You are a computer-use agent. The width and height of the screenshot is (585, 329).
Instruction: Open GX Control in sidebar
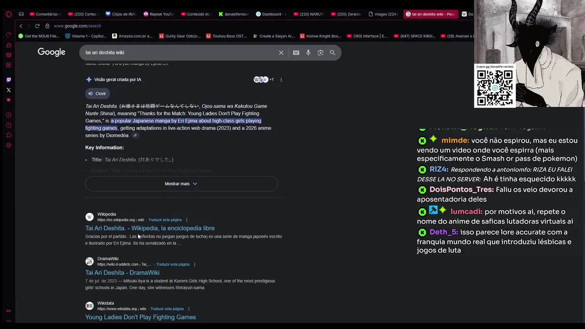8,35
